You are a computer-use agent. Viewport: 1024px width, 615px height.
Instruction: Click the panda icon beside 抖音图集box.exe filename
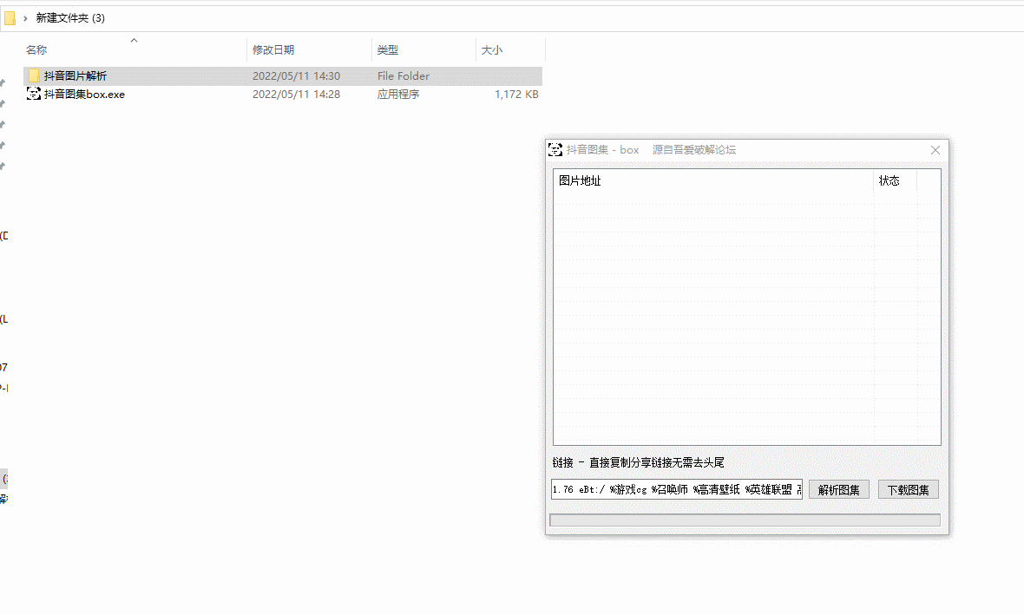coord(34,94)
